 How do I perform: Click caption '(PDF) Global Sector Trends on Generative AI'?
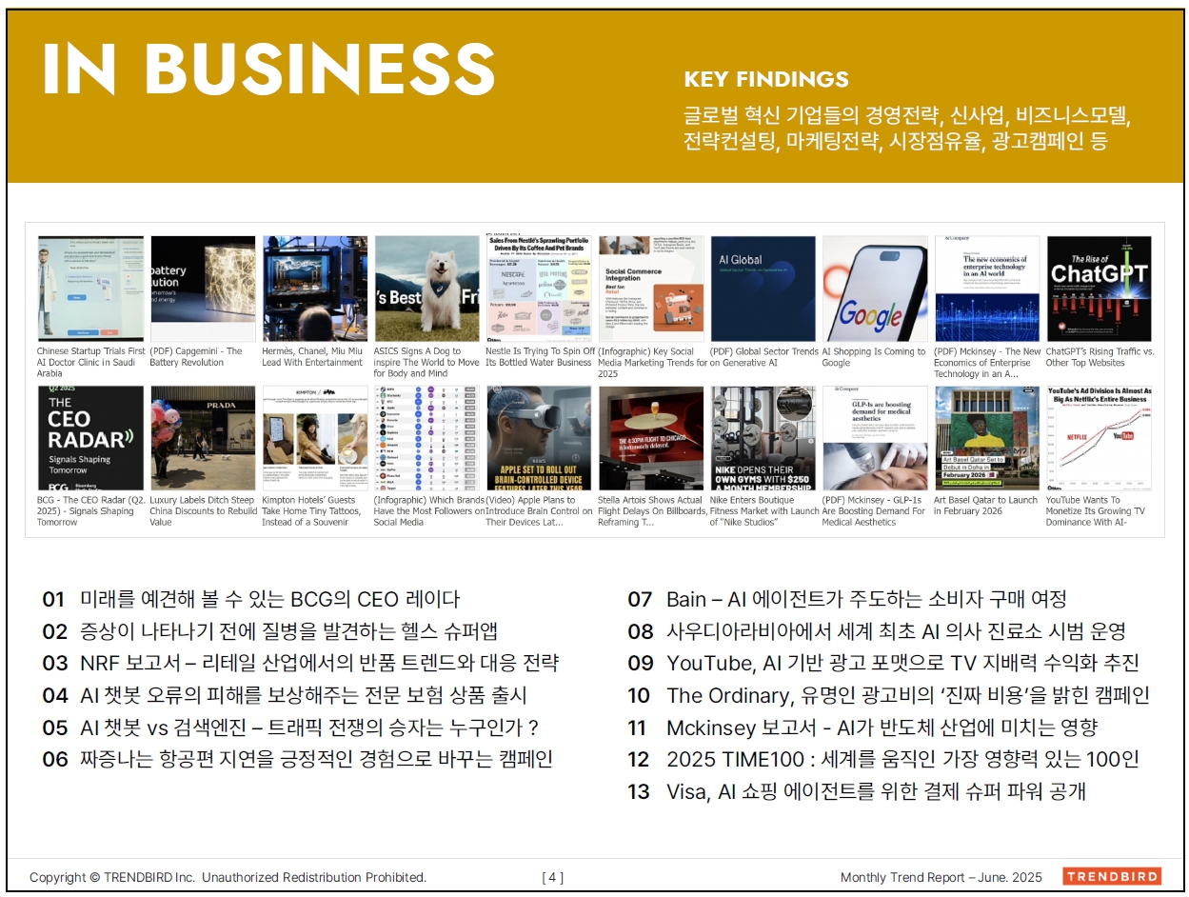pyautogui.click(x=764, y=357)
